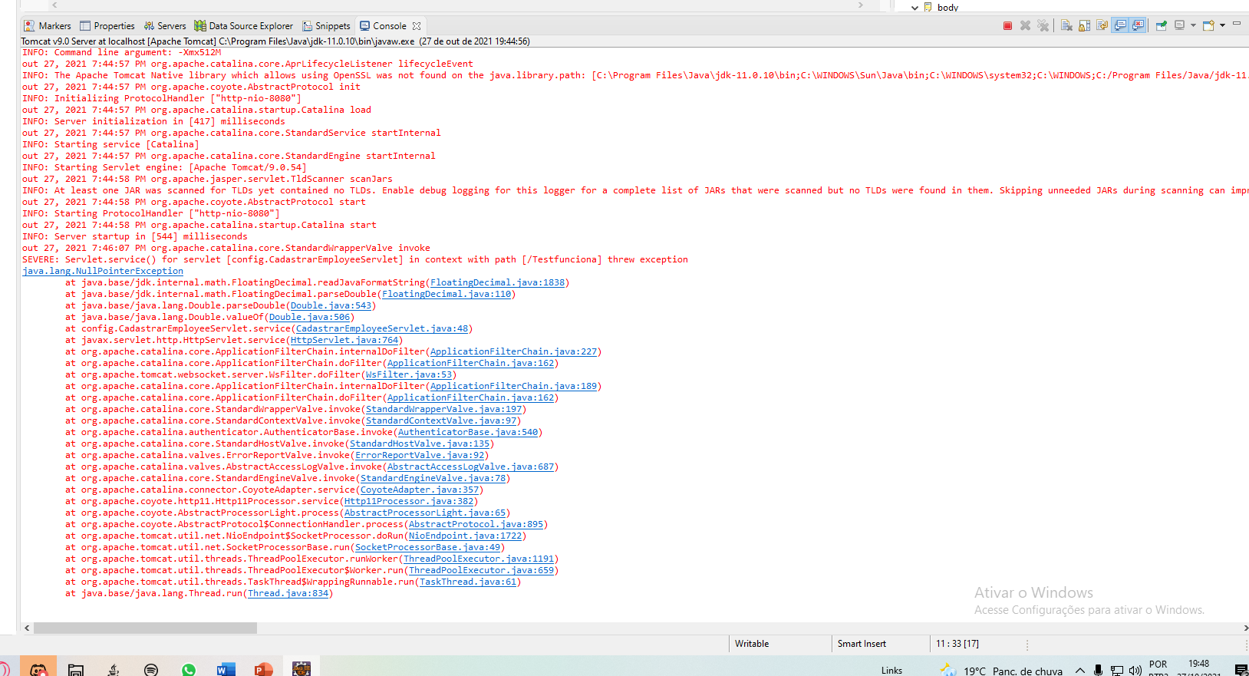The image size is (1249, 676).
Task: Click Display Selected Console monitor icon
Action: (x=1180, y=25)
